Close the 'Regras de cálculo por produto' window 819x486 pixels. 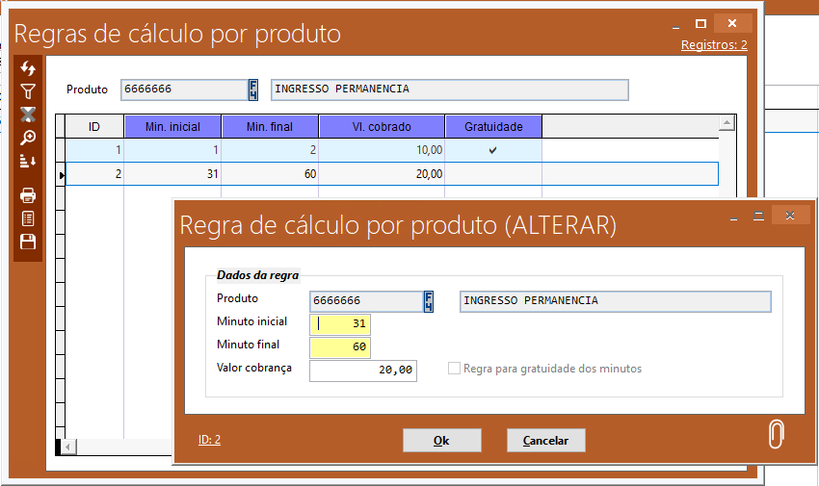tap(732, 23)
